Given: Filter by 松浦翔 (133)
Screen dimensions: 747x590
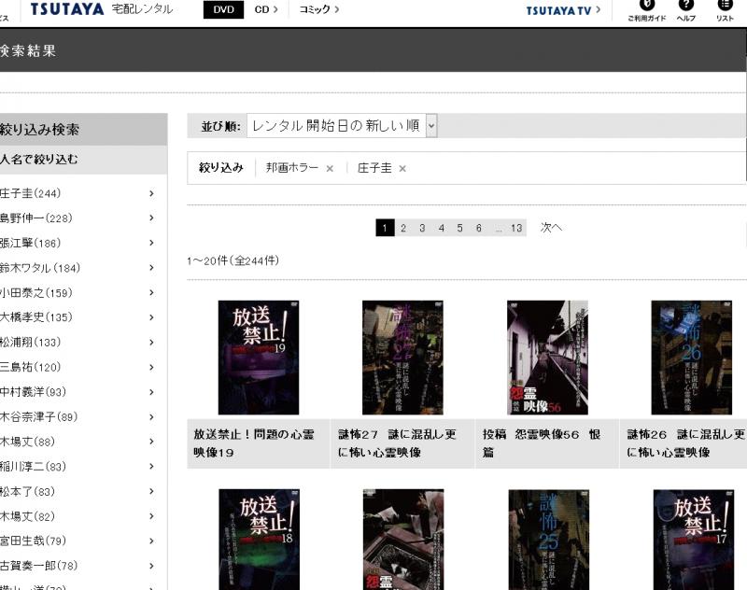Looking at the screenshot, I should point(78,342).
